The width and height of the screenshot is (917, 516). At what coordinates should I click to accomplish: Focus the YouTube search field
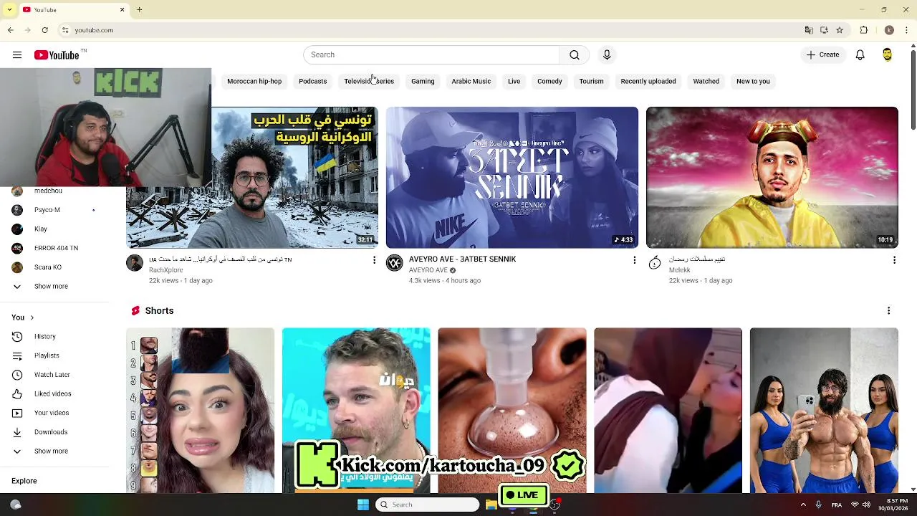point(431,55)
